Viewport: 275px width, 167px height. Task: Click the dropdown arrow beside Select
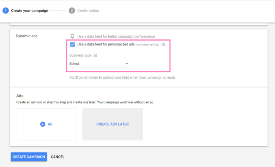[126, 64]
